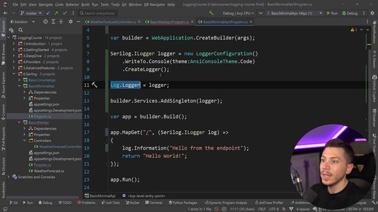The width and height of the screenshot is (378, 212).
Task: Click Collapse All in Solution panel
Action: point(61,22)
